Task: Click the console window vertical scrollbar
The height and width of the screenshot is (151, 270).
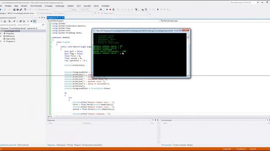Action: click(188, 55)
